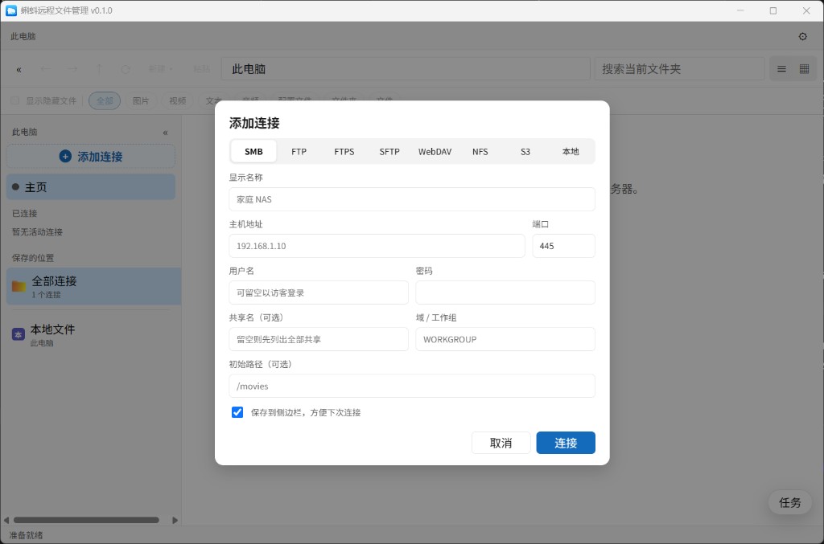Click the 暂无活动连接 text
The image size is (824, 544).
[x=37, y=232]
